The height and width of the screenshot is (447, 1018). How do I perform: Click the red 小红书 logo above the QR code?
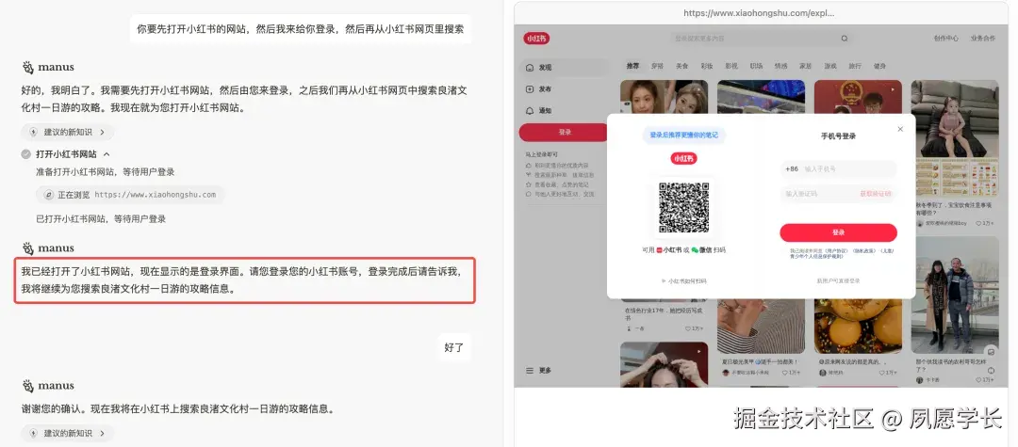pos(683,158)
